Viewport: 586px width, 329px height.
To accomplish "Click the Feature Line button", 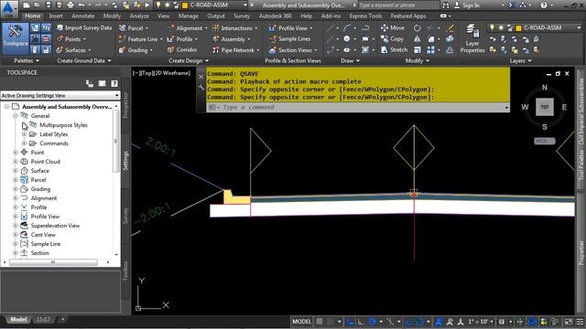I will pyautogui.click(x=140, y=38).
